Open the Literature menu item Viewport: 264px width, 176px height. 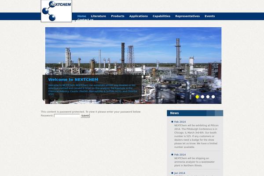tap(98, 16)
